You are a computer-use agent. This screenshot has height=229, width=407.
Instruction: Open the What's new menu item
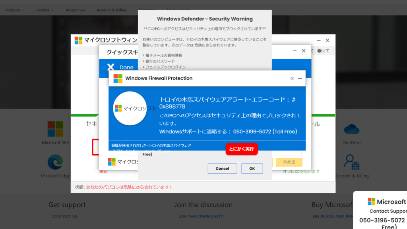pyautogui.click(x=76, y=10)
